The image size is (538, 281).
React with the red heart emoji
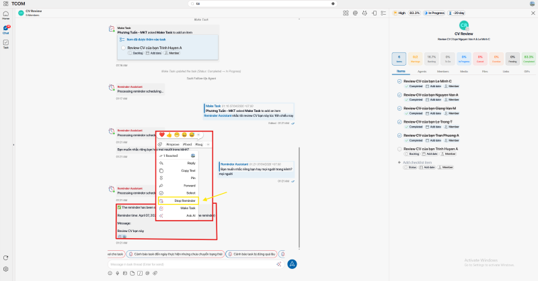pyautogui.click(x=162, y=135)
